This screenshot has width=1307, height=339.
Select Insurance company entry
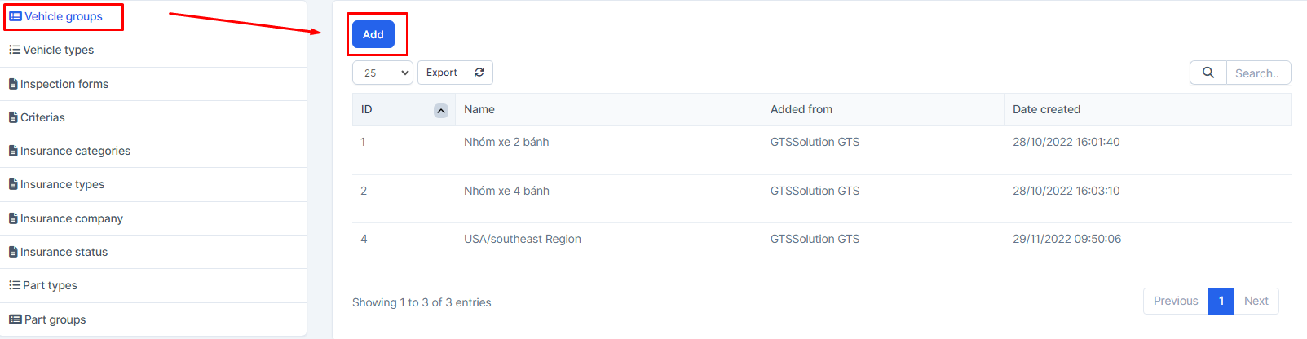pyautogui.click(x=66, y=218)
